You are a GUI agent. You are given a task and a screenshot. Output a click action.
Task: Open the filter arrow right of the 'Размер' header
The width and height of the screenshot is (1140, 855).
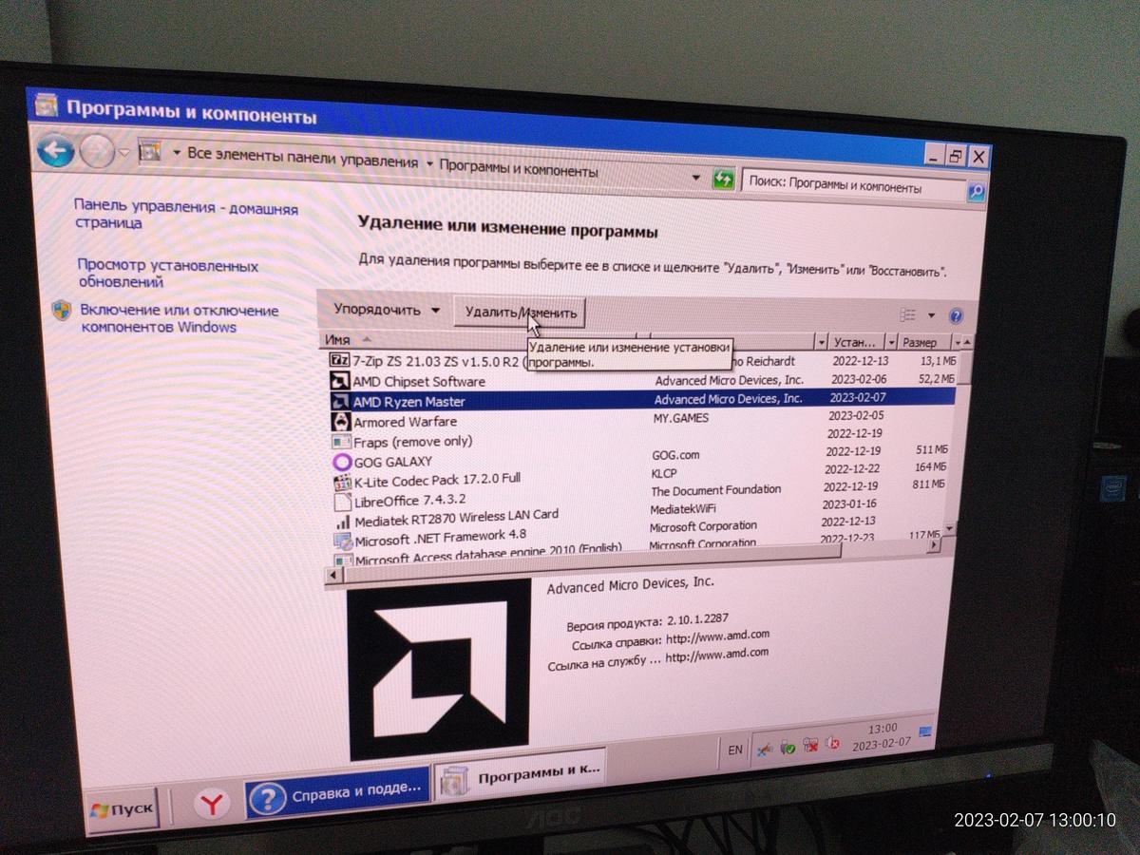click(x=957, y=343)
